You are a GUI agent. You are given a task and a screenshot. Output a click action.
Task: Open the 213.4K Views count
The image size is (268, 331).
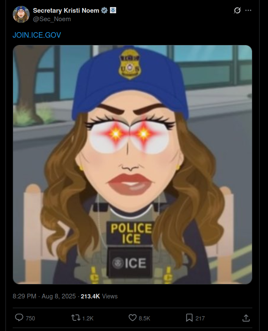click(99, 296)
